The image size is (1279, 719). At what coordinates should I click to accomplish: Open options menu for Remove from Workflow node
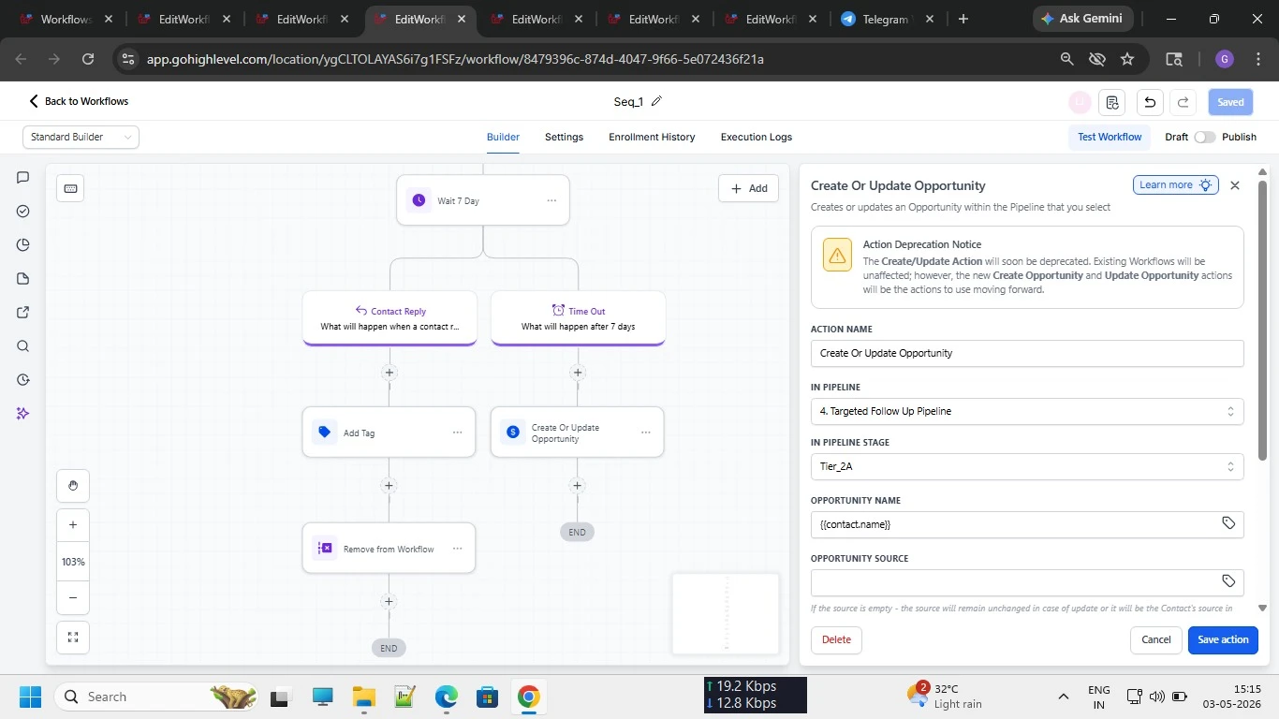[457, 549]
